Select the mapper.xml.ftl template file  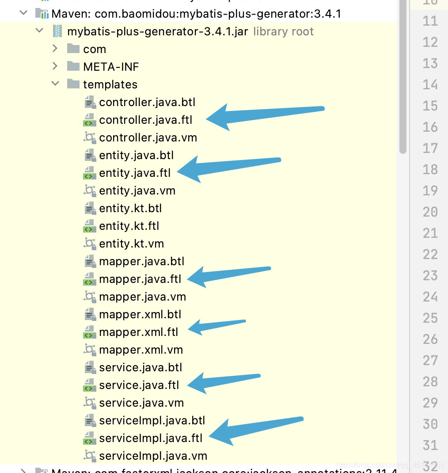tap(139, 332)
